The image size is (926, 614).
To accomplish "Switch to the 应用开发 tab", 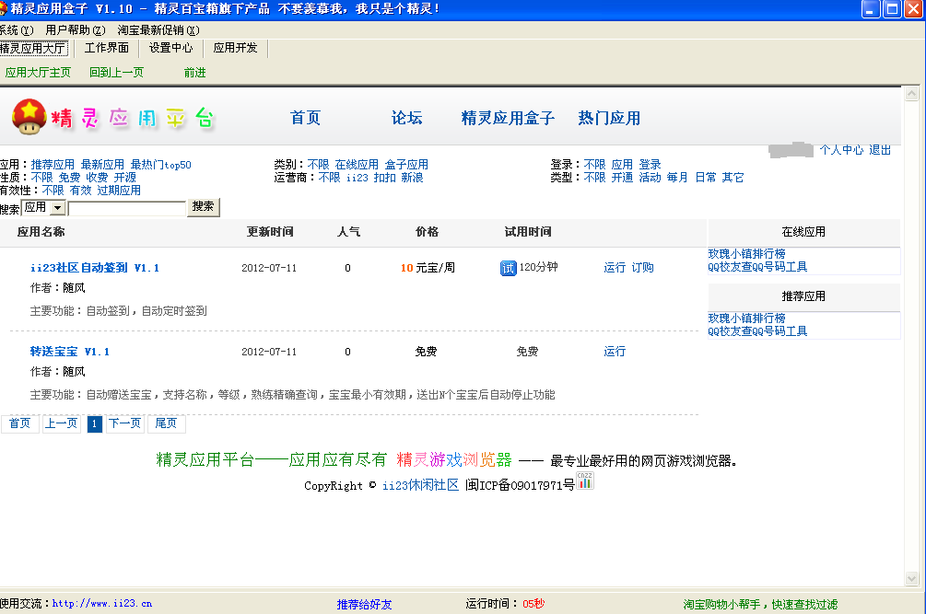I will coord(235,49).
